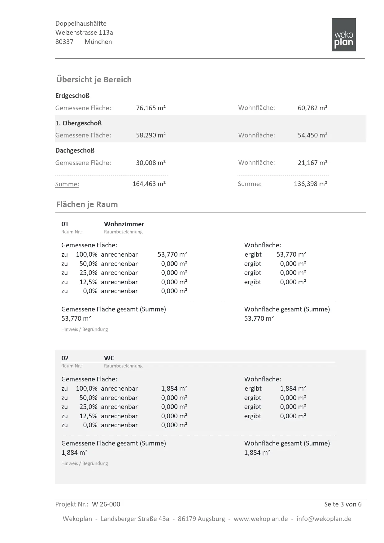
Task: Select the Flächen je Raum heading
Action: 87,204
